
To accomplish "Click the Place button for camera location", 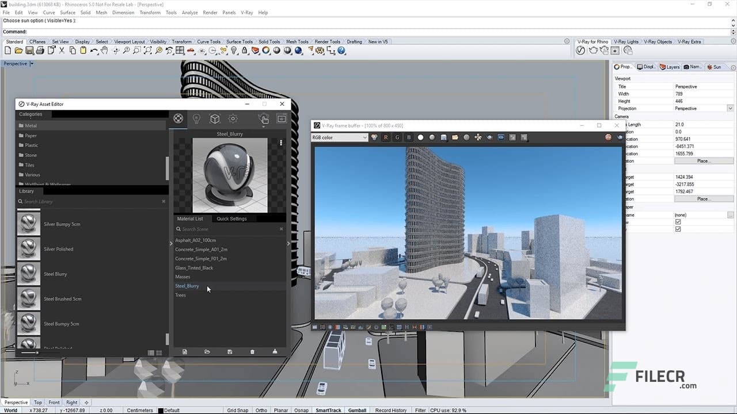I will (x=704, y=161).
